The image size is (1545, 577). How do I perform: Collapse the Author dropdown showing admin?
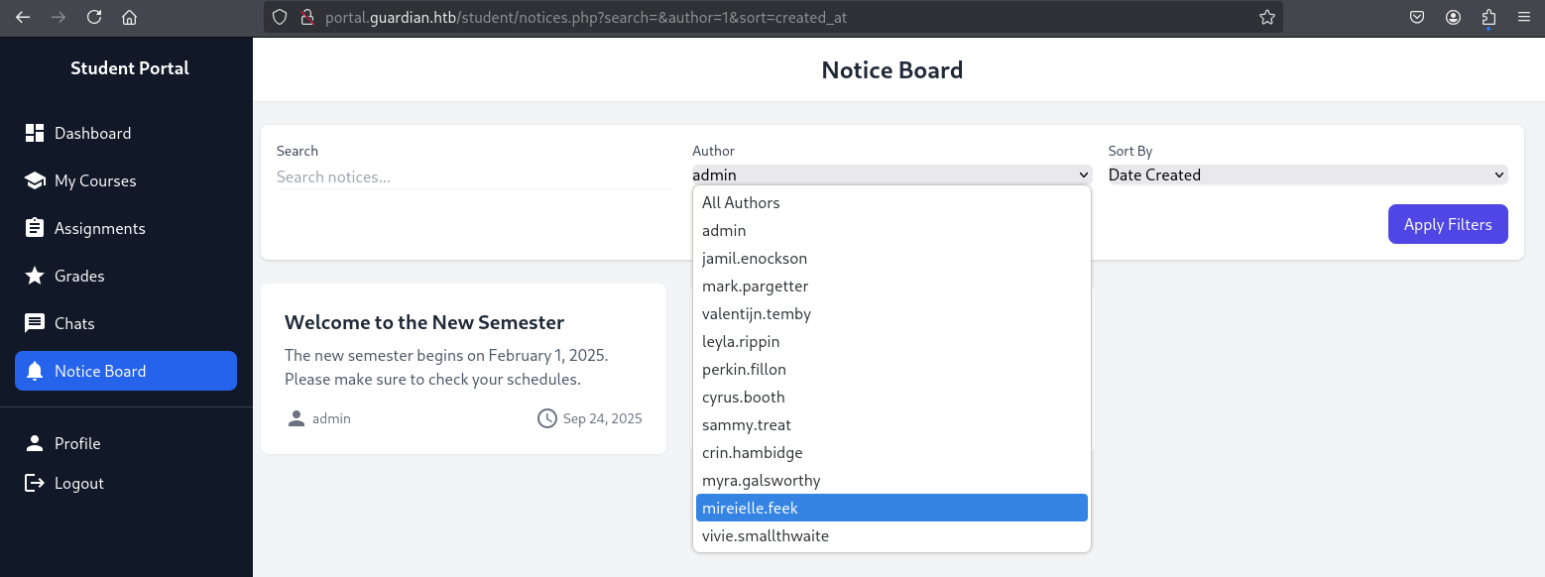click(891, 174)
